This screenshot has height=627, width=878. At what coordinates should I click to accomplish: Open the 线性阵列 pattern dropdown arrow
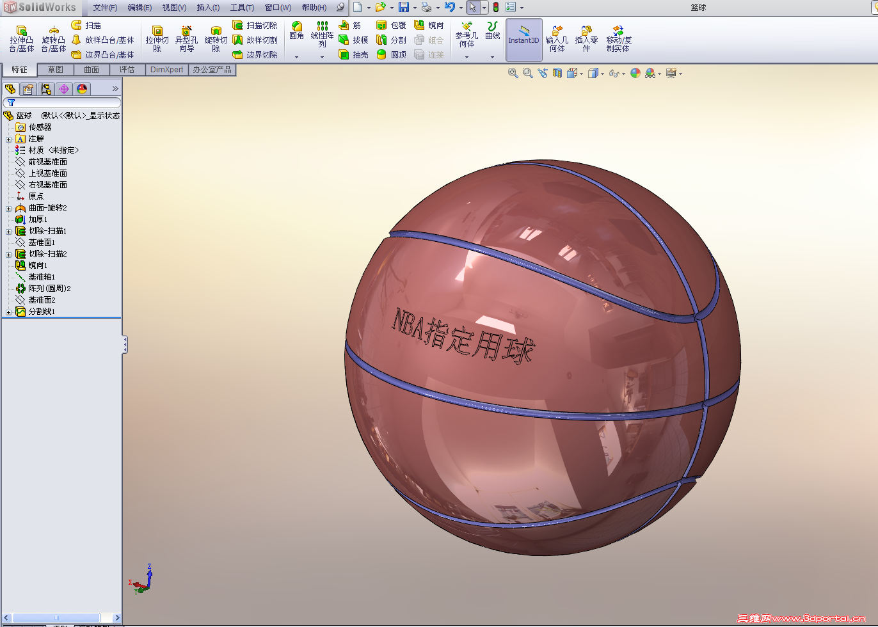(322, 57)
